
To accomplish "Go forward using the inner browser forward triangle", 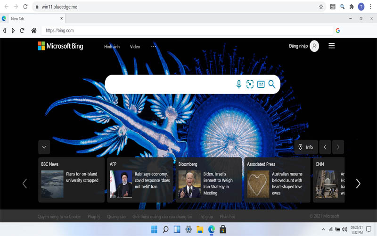I will (13, 31).
